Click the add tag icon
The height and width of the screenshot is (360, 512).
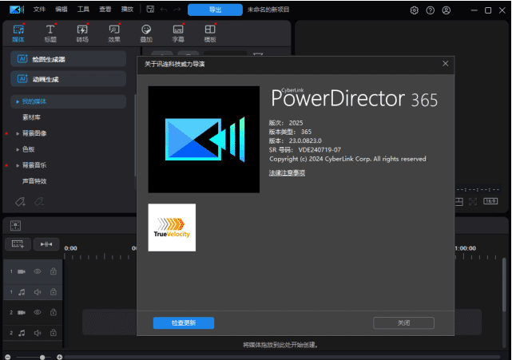20,202
